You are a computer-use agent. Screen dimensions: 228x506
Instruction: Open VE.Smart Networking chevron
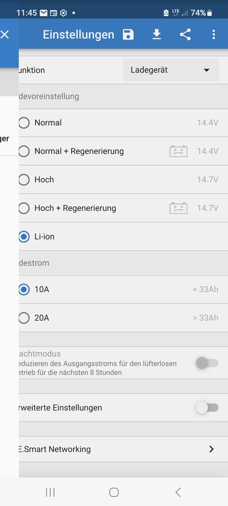[x=212, y=449]
